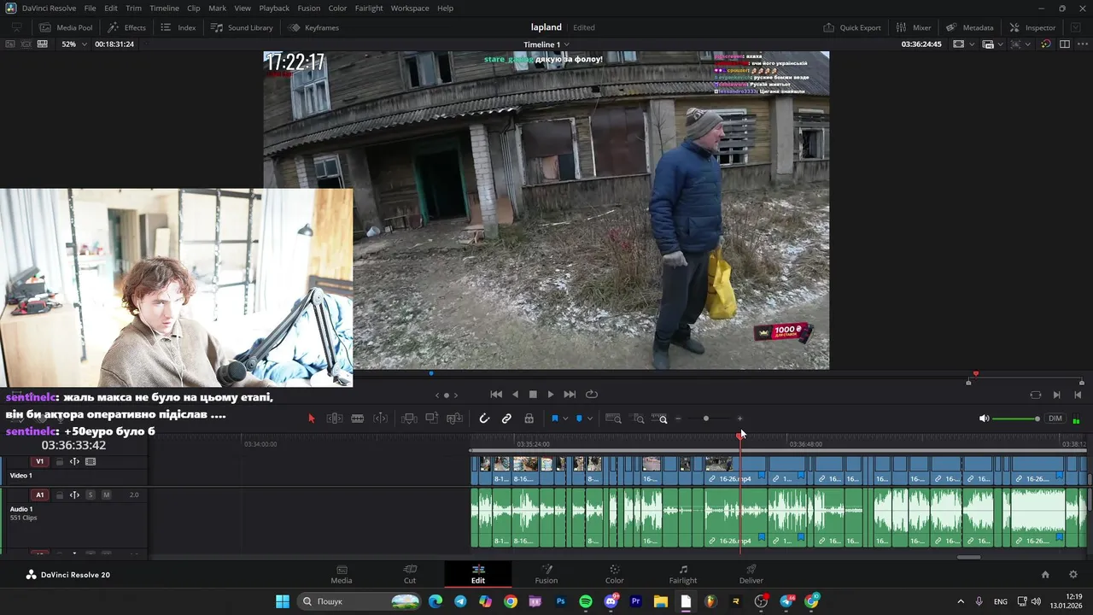Click the Detail Zoom icon
This screenshot has width=1093, height=615.
point(638,419)
